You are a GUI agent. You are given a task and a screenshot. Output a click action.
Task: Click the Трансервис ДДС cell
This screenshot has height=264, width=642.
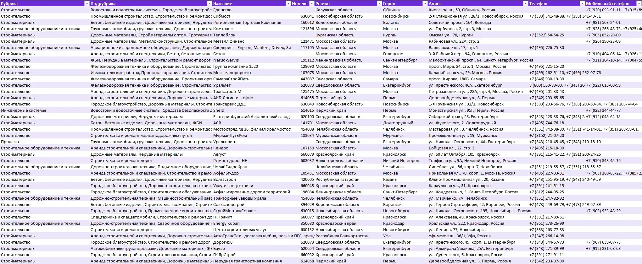pyautogui.click(x=252, y=104)
